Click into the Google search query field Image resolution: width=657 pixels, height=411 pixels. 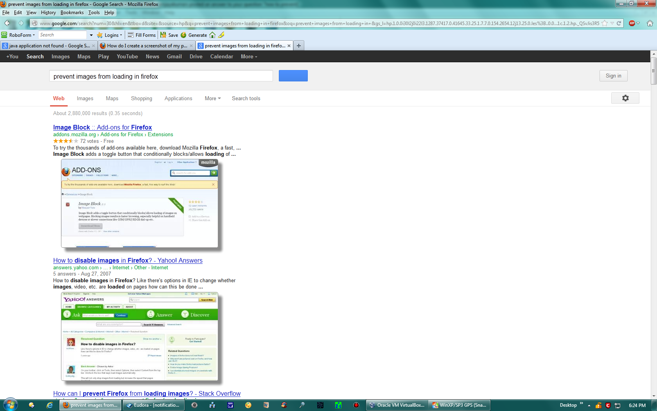pyautogui.click(x=161, y=76)
